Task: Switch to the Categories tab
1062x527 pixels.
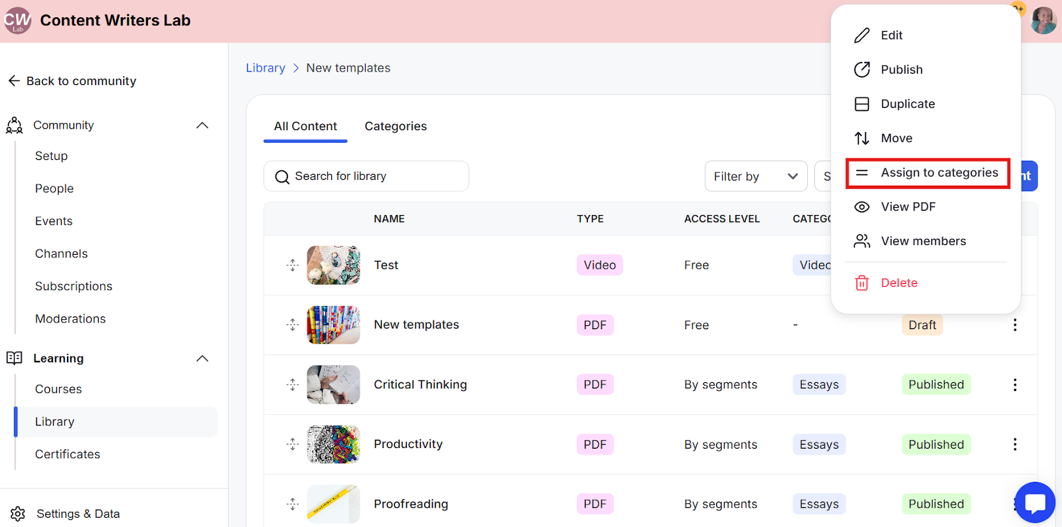Action: point(396,127)
